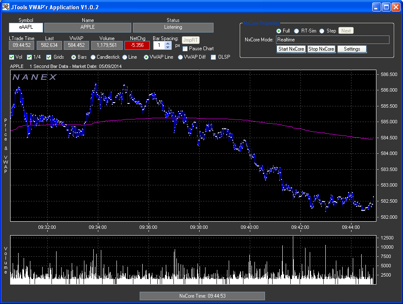Viewport: 403px width, 304px height.
Task: Click the Symbol input field eAAPL
Action: click(x=26, y=27)
